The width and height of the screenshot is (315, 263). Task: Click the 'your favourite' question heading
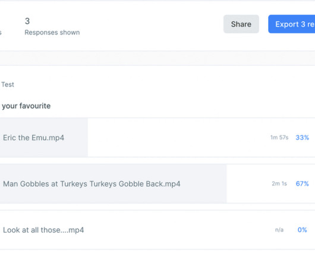26,106
